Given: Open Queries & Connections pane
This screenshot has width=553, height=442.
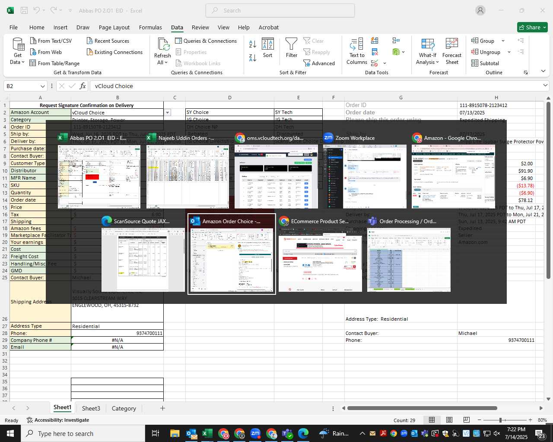Looking at the screenshot, I should (206, 41).
